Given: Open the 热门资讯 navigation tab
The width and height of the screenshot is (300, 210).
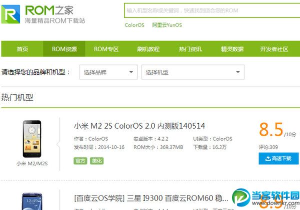Looking at the screenshot, I should pos(190,49).
